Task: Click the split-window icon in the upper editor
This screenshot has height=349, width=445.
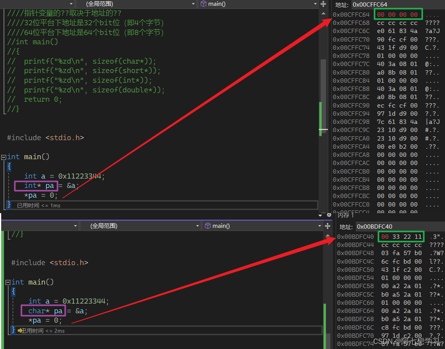Action: [323, 4]
